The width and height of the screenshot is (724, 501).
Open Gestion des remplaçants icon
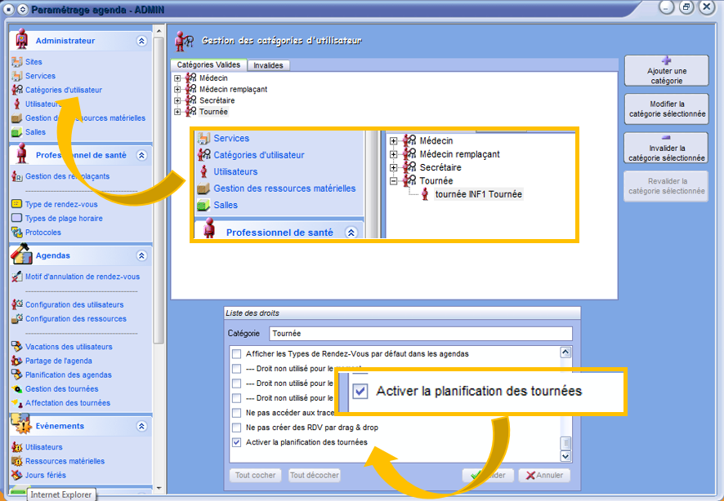(16, 176)
